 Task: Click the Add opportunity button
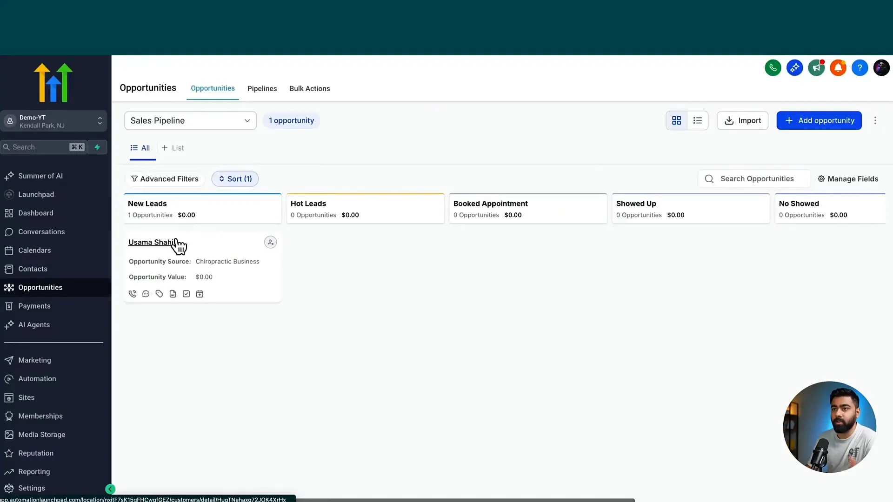click(x=819, y=120)
